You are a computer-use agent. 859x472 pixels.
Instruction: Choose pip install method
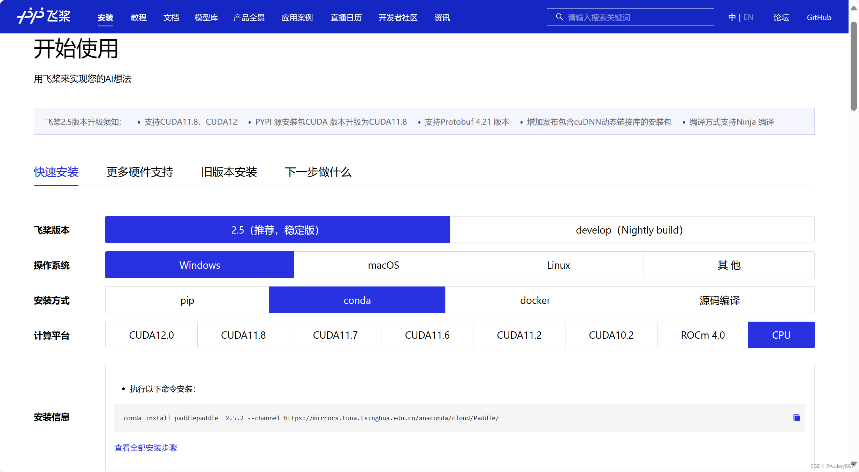point(187,300)
